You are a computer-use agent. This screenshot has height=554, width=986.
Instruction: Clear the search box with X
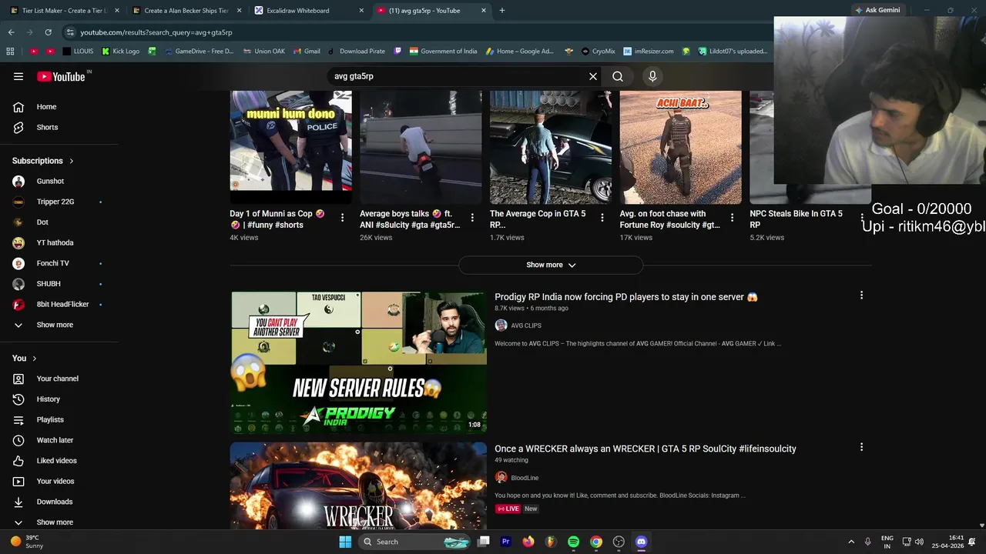[593, 76]
